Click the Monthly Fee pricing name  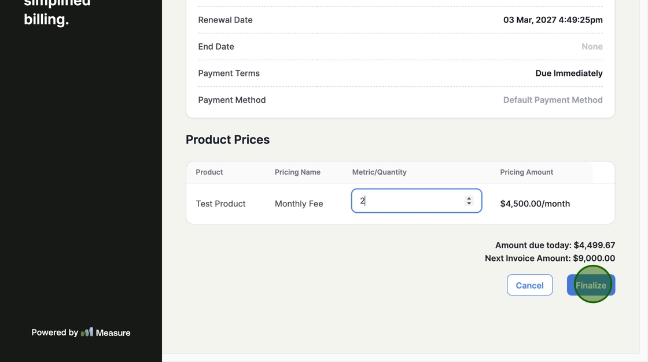tap(299, 204)
